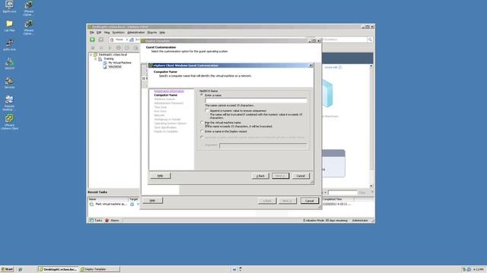Click the Home icon in vSphere navigation bar
Screen dimensions: 487x273
tap(112, 39)
